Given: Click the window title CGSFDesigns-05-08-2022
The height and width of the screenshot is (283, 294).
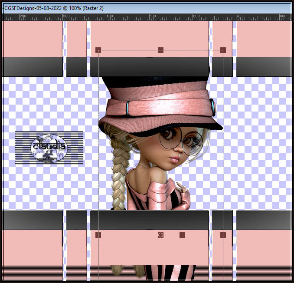Looking at the screenshot, I should pos(33,8).
